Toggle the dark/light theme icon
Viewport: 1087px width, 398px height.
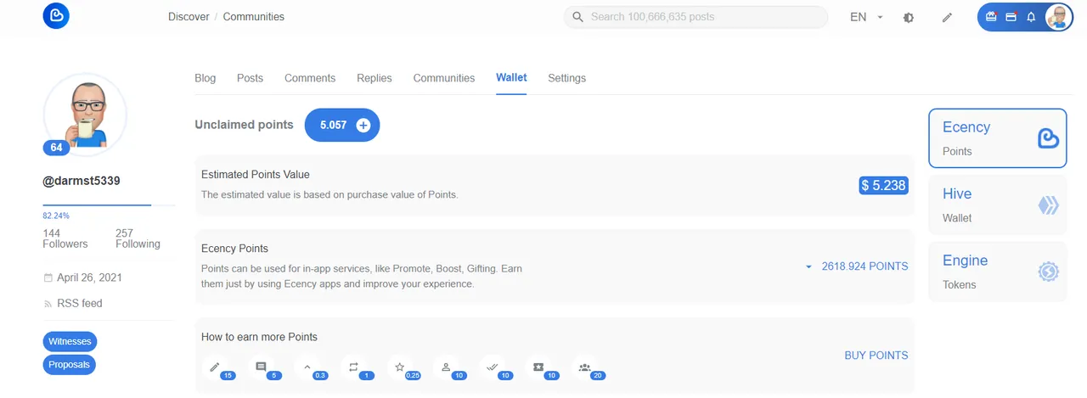point(909,17)
